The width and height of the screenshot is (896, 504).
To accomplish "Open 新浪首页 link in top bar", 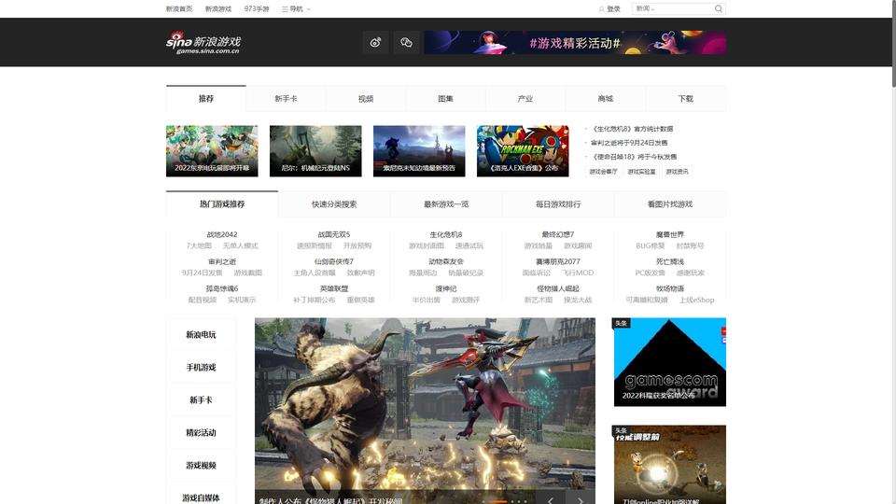I will [x=179, y=9].
